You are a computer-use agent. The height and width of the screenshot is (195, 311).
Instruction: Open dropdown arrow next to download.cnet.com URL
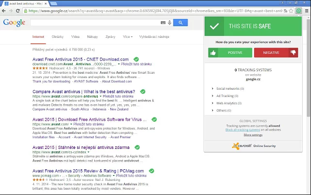[x=119, y=64]
